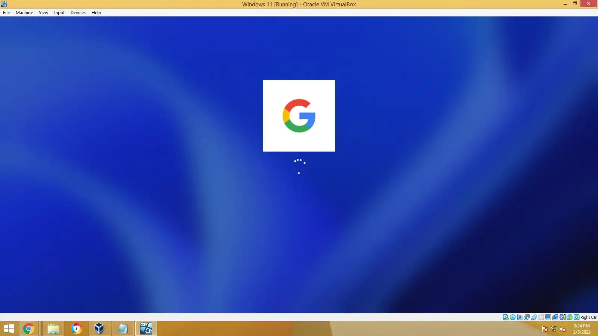Open VirtualBox Manager from the taskbar

(x=99, y=329)
